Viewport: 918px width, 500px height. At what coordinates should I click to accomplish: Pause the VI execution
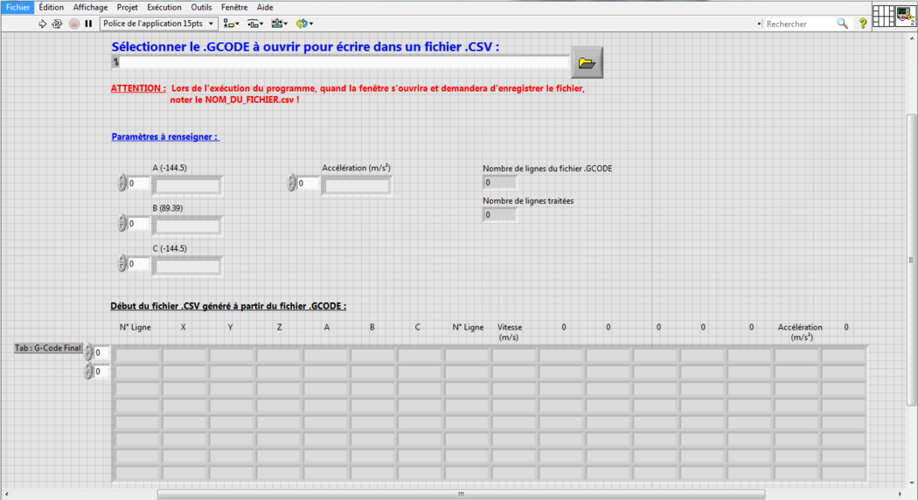(x=88, y=24)
